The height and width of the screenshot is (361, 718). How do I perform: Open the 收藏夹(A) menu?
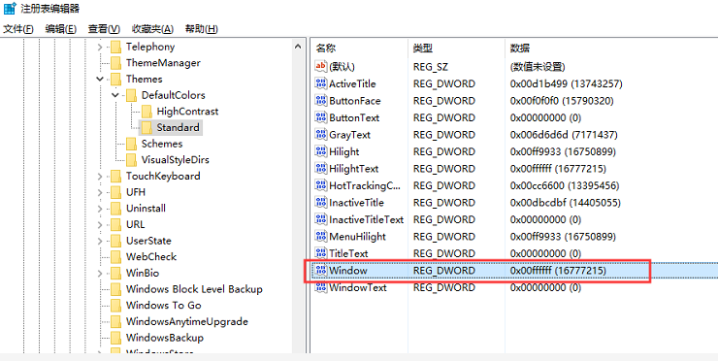coord(152,29)
